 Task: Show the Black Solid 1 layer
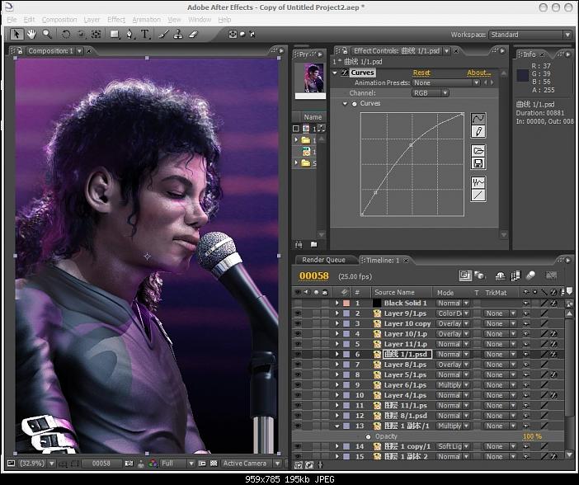point(298,304)
